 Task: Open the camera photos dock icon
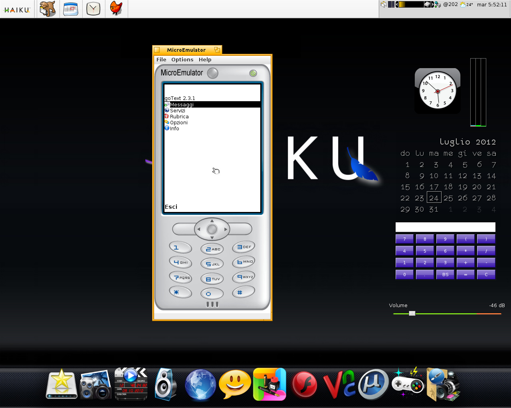coord(95,385)
